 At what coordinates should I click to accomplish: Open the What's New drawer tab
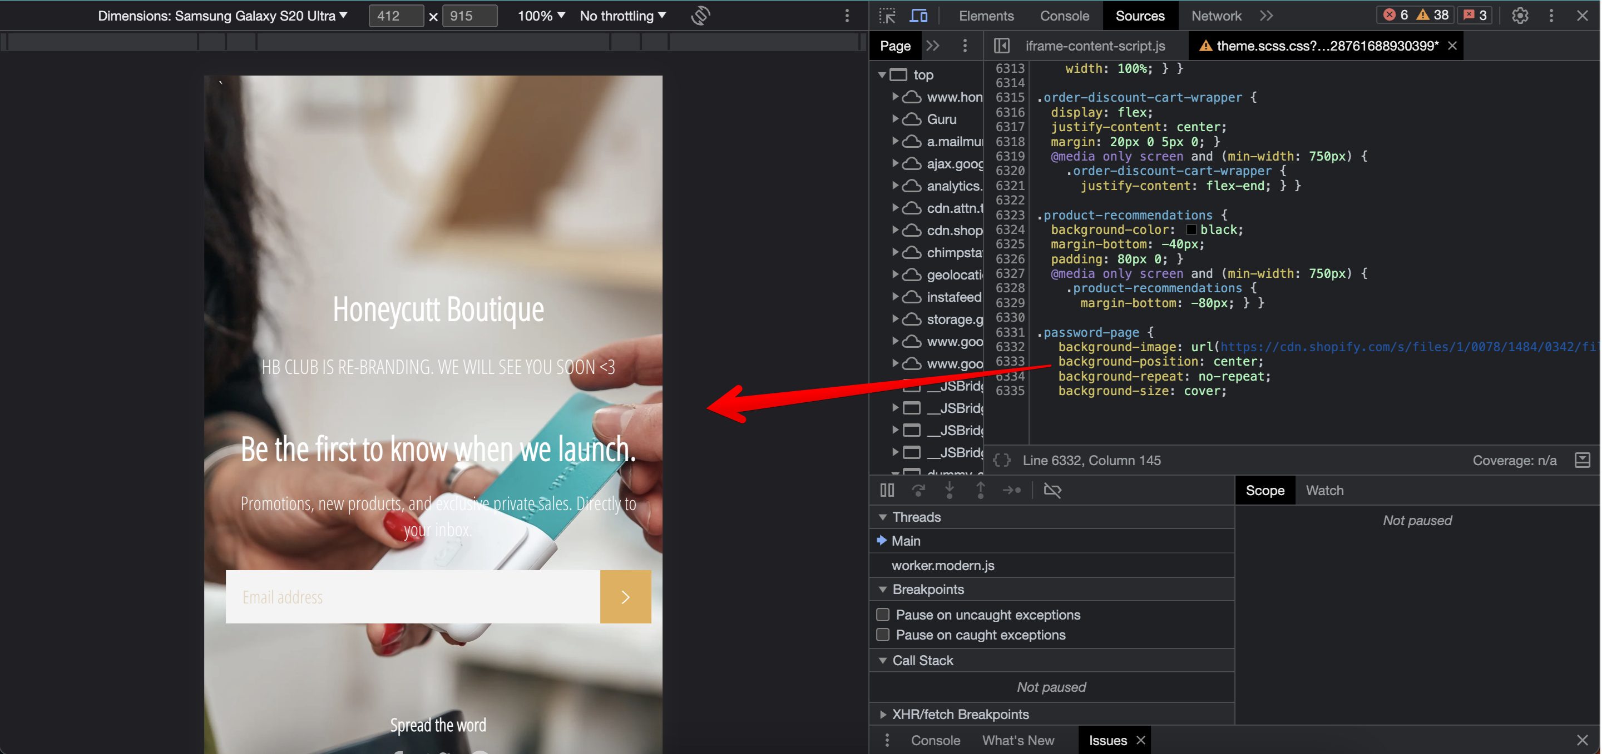click(1017, 740)
